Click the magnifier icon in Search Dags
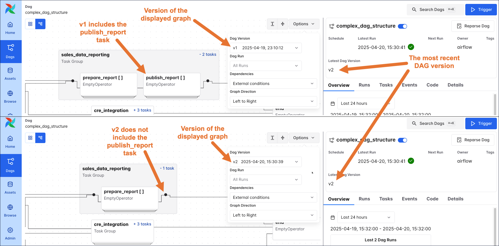 coord(414,9)
